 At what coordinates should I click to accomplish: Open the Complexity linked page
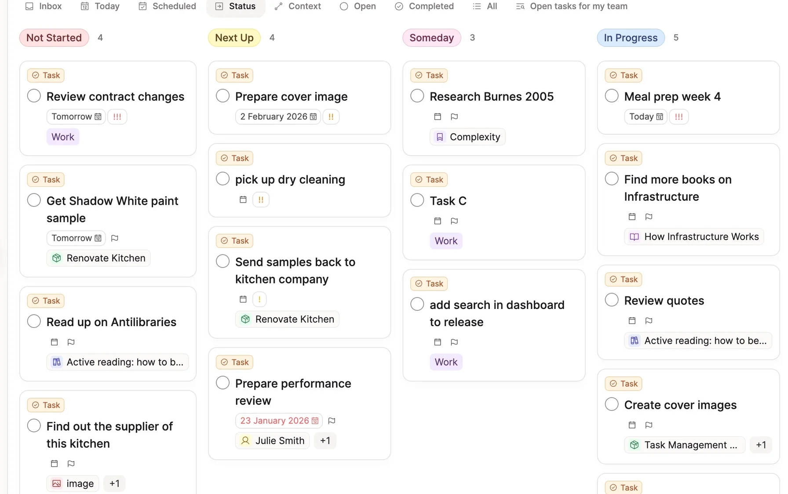[x=467, y=137]
